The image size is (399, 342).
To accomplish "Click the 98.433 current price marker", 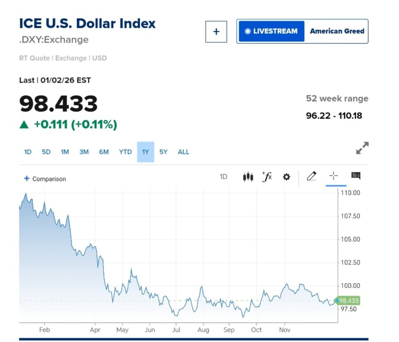I will coord(348,301).
